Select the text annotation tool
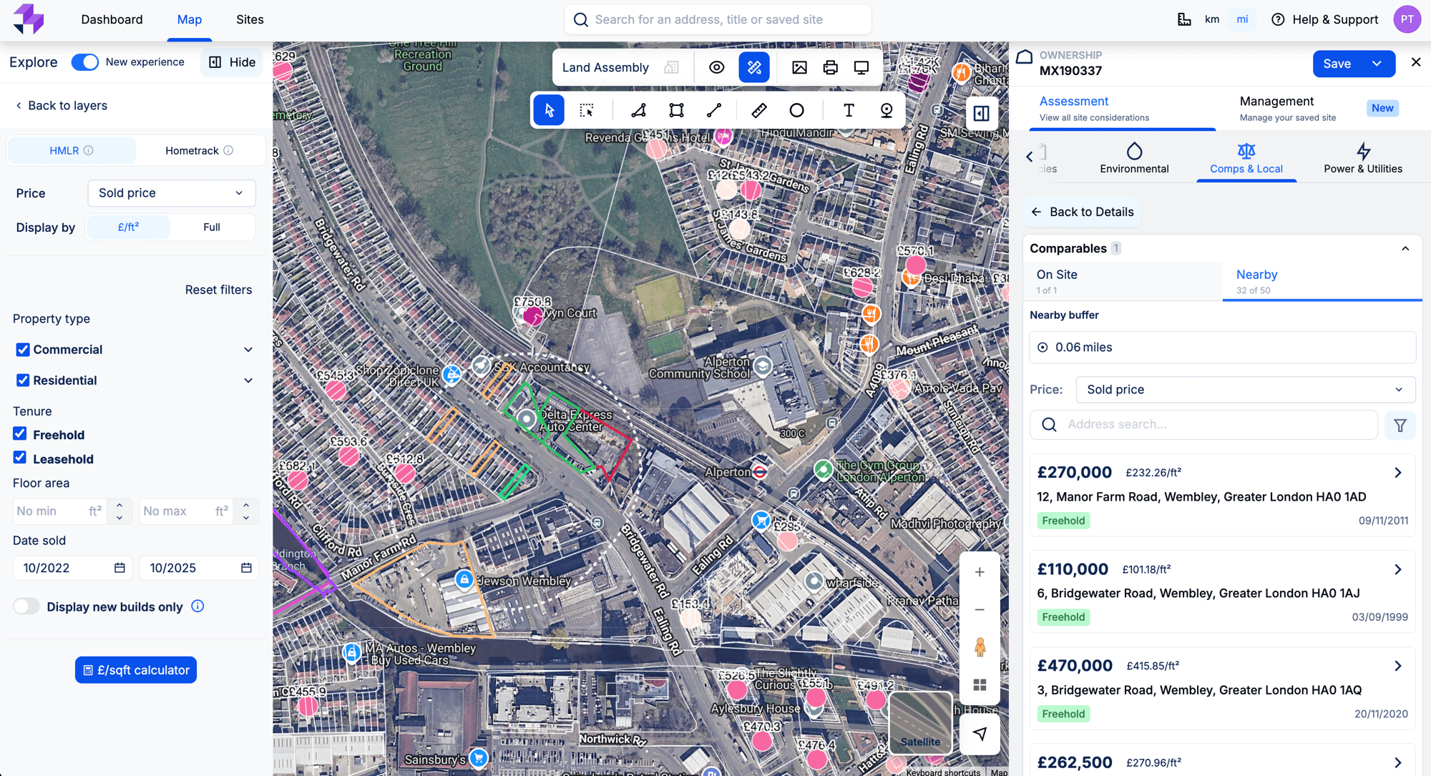1431x776 pixels. pos(849,110)
